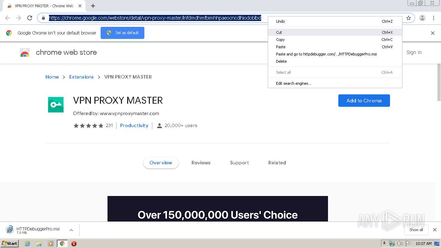Select Cut in context menu
441x248 pixels.
[335, 32]
